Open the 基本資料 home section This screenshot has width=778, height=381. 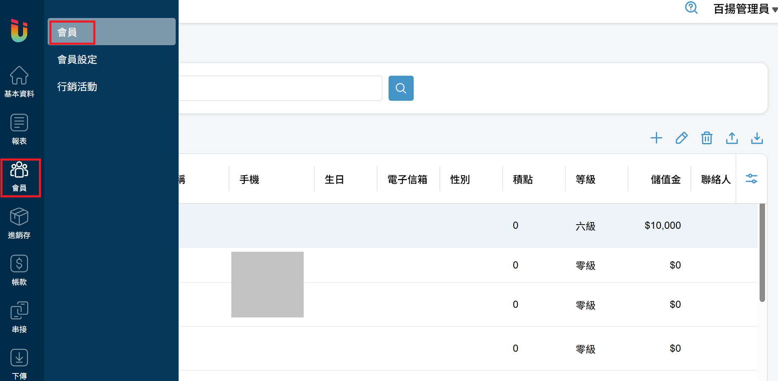click(x=19, y=82)
